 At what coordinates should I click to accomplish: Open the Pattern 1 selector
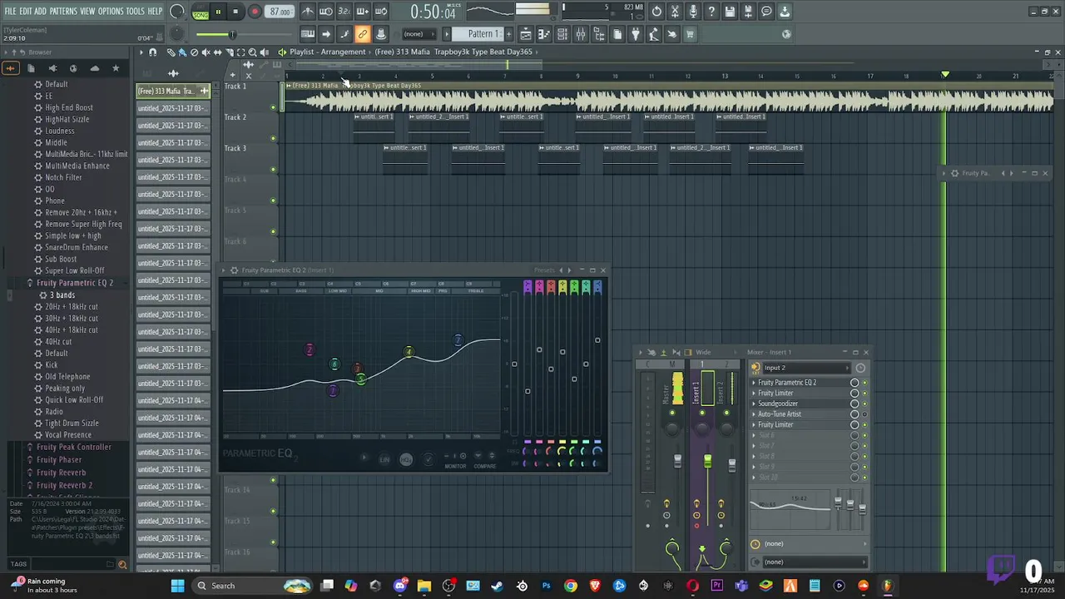coord(483,34)
